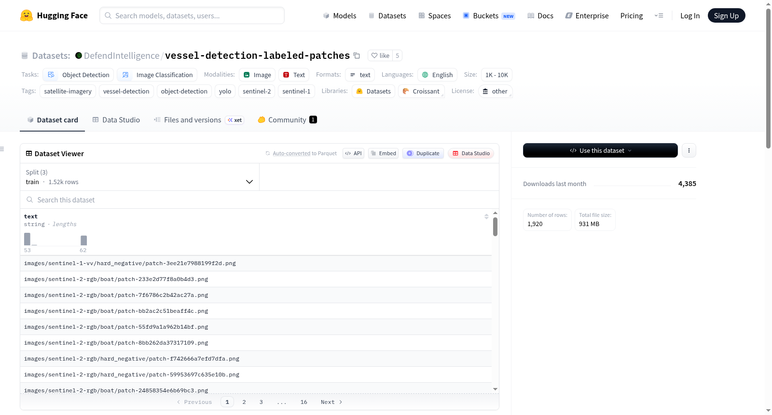This screenshot has height=415, width=772.
Task: Click the object-detection tag
Action: pyautogui.click(x=184, y=91)
